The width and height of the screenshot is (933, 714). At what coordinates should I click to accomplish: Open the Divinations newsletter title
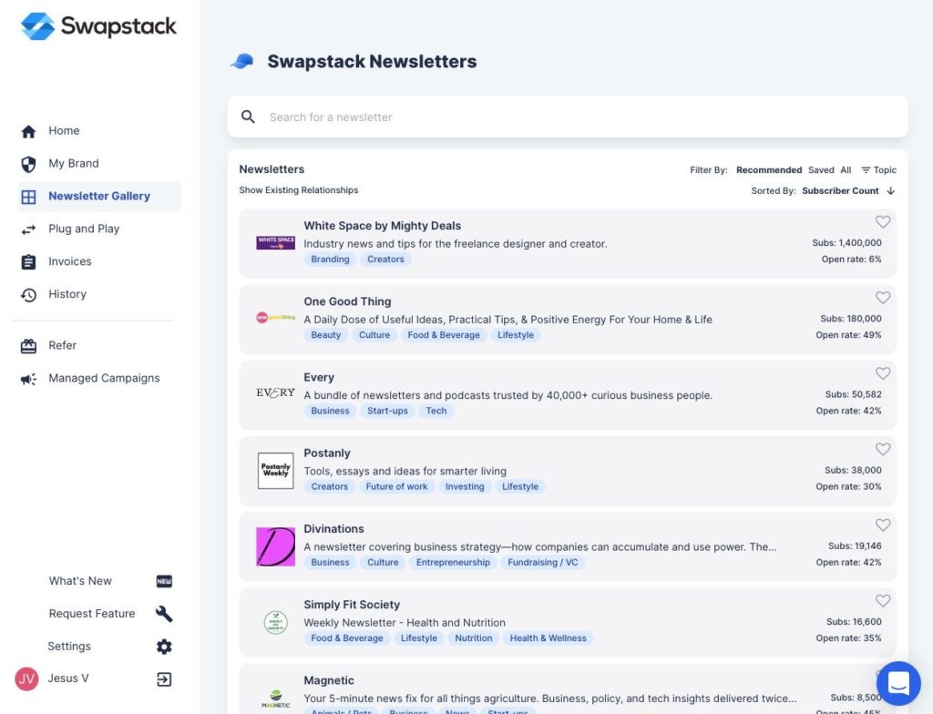click(x=333, y=529)
